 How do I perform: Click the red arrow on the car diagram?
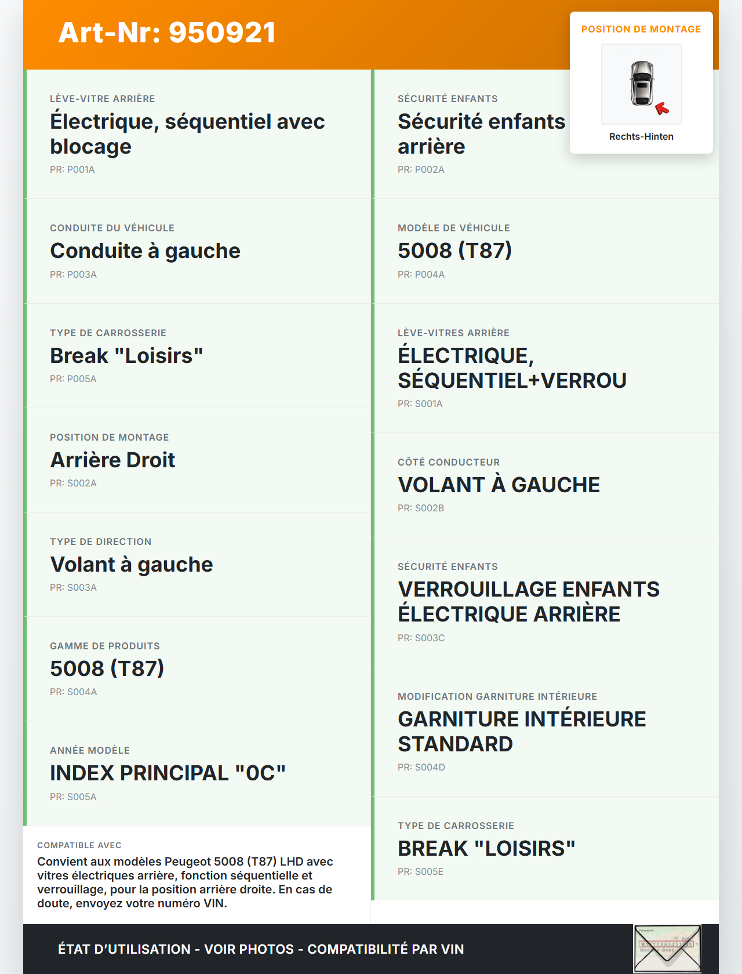662,108
